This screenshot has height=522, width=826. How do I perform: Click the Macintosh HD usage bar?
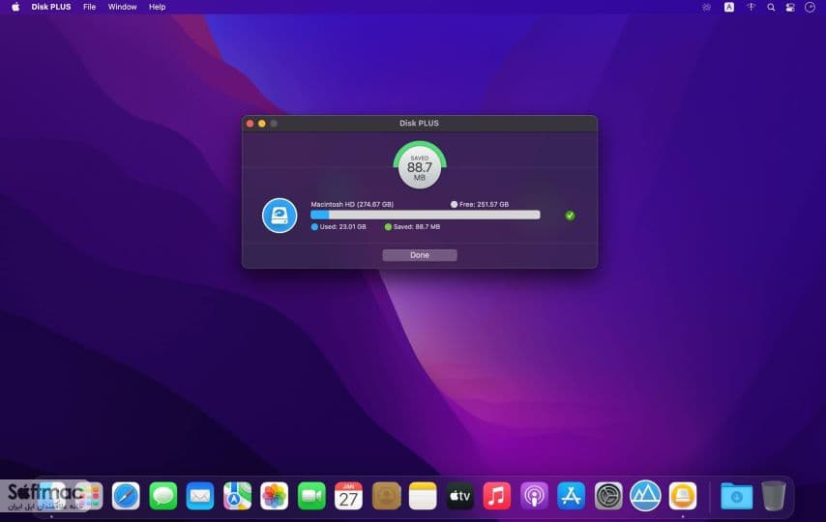(426, 215)
